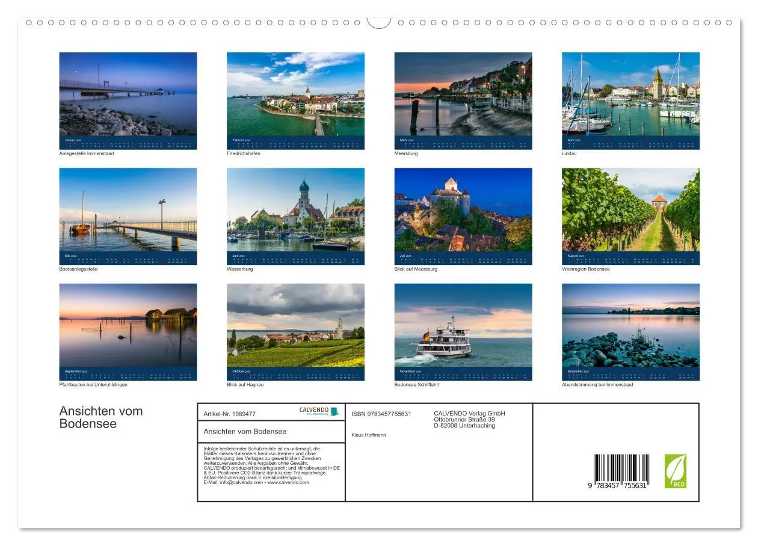
Task: Click 'Artikel-Nr. 1989477' text
Action: click(230, 414)
